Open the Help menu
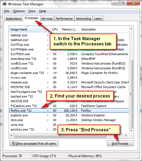Screen dimensions: 142x161 (43, 11)
